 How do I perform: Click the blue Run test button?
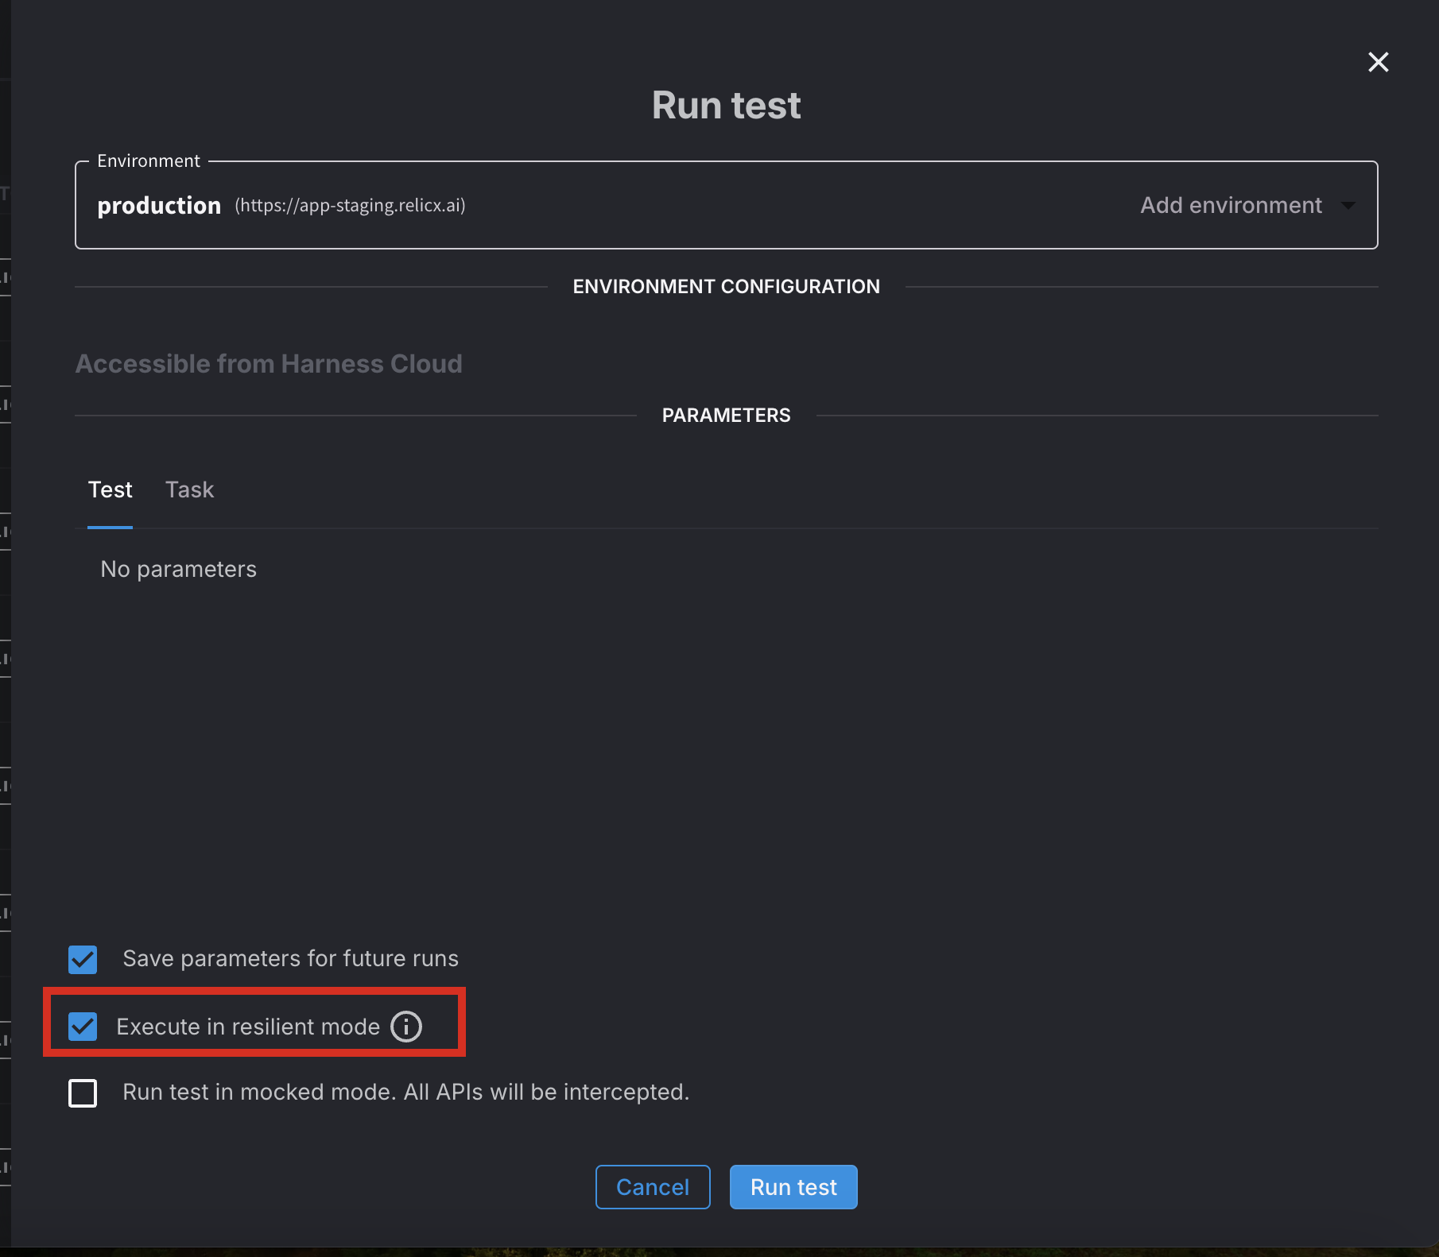pos(793,1187)
